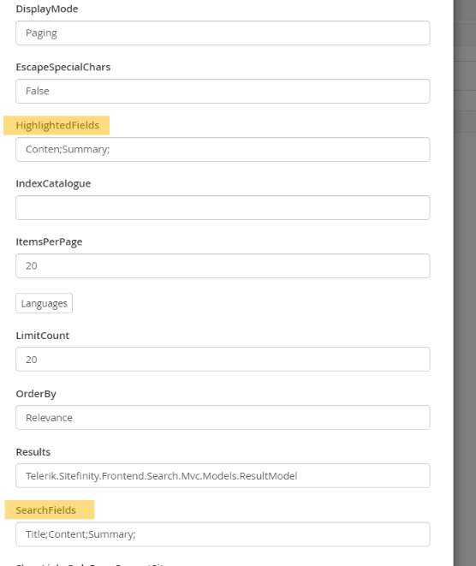Click the LimitCount label text
The height and width of the screenshot is (566, 476).
pos(43,336)
